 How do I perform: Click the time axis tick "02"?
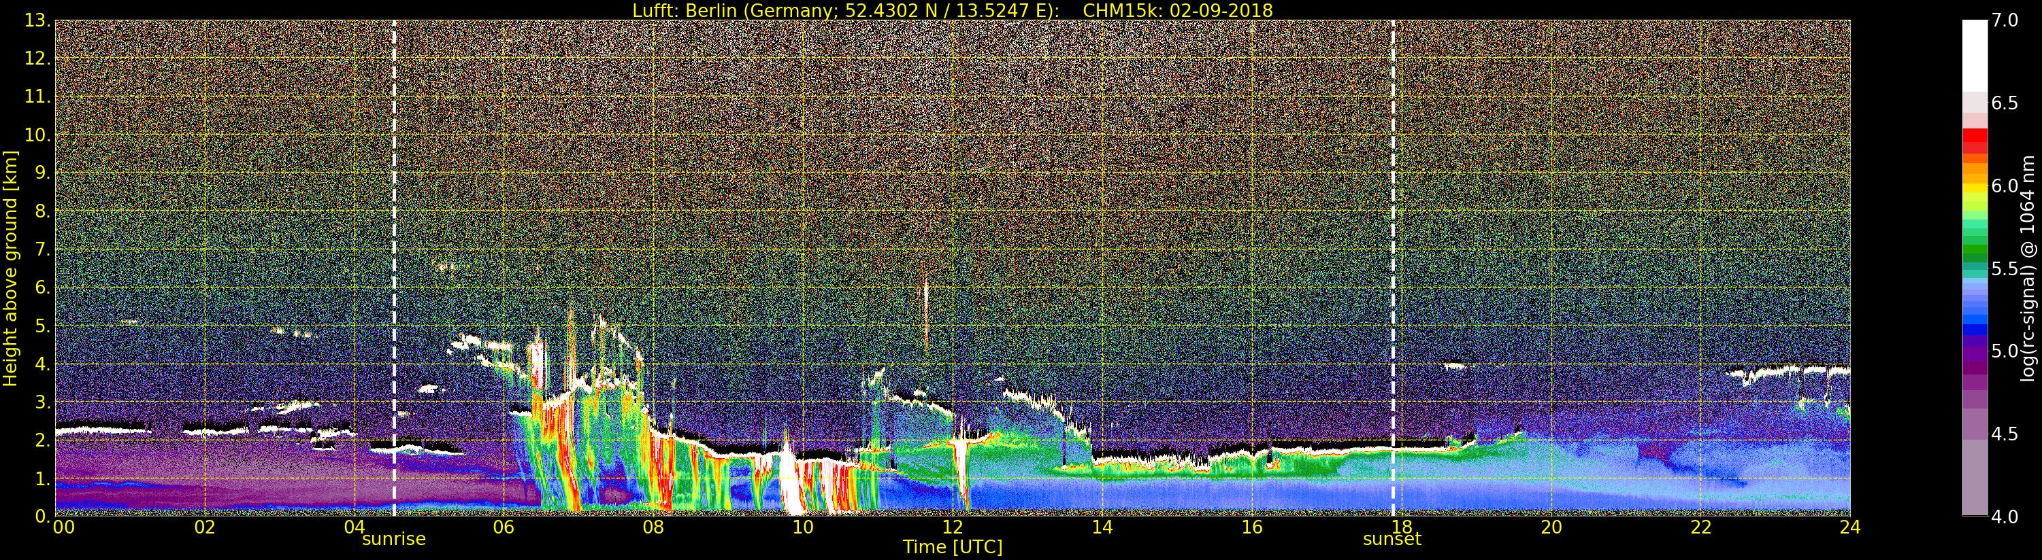pyautogui.click(x=205, y=527)
